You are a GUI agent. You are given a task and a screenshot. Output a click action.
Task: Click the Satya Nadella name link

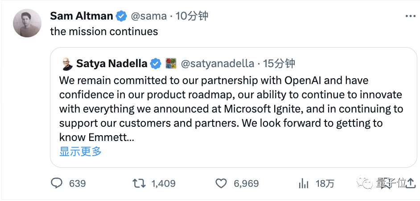coord(111,64)
